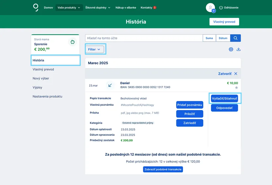Click the bank logo in header

coord(36,8)
